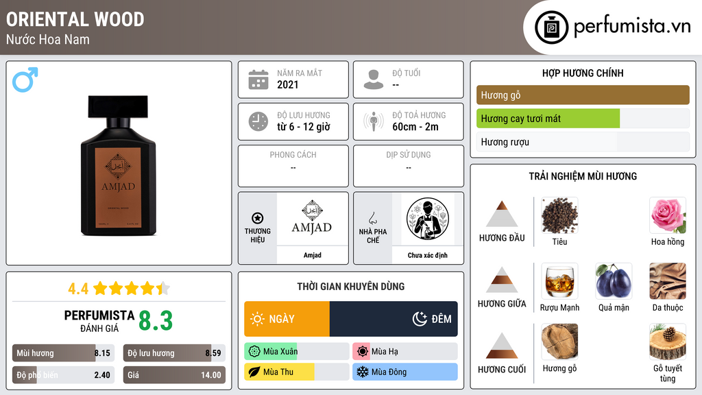Click the Gỗ tuyết tùng cedar note image
The height and width of the screenshot is (395, 702).
[x=668, y=342]
